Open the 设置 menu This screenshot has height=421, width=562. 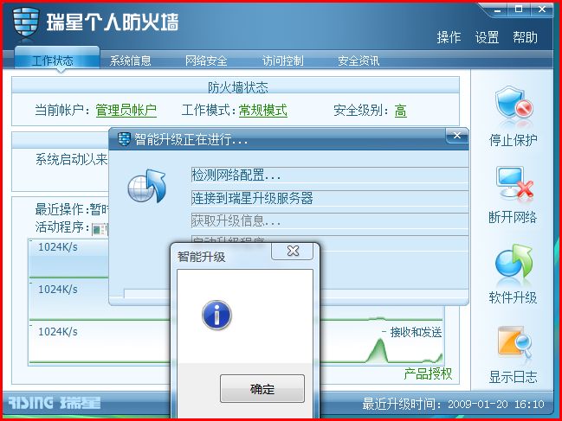tap(487, 37)
